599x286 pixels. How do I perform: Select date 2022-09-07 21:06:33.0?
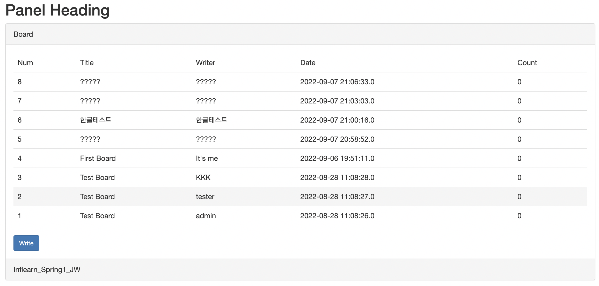pyautogui.click(x=337, y=82)
